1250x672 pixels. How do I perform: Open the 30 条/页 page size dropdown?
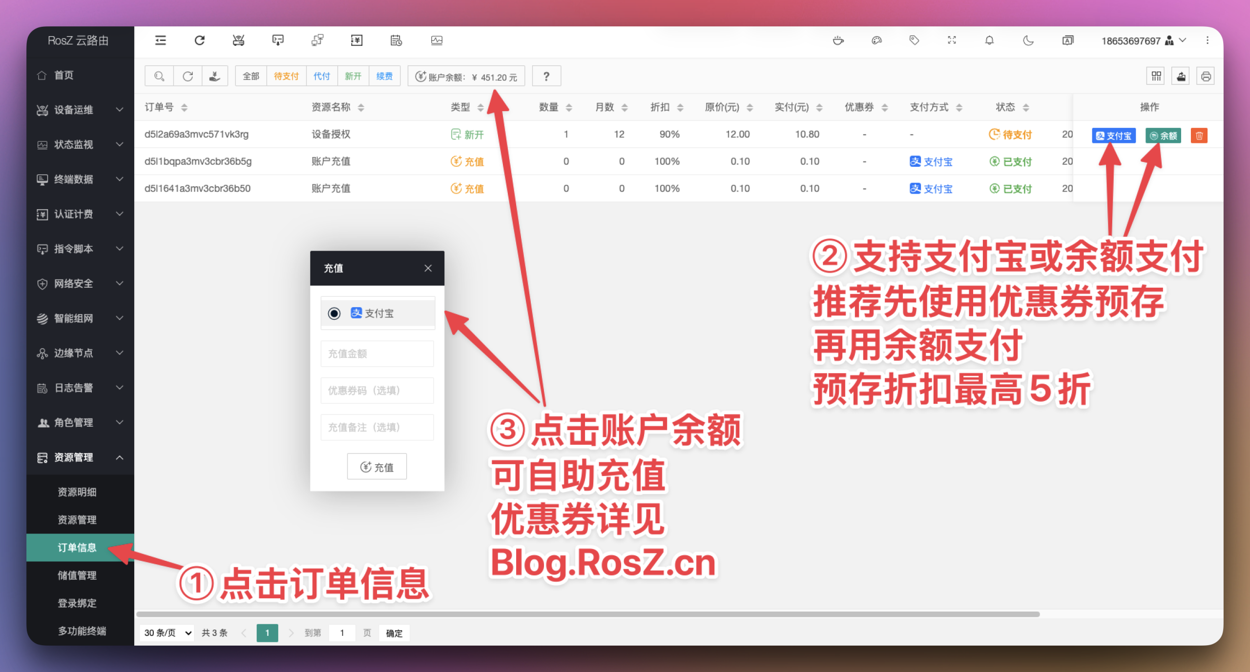point(167,633)
